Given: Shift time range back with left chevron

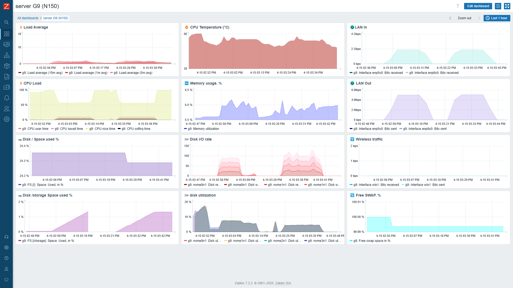Looking at the screenshot, I should 450,18.
